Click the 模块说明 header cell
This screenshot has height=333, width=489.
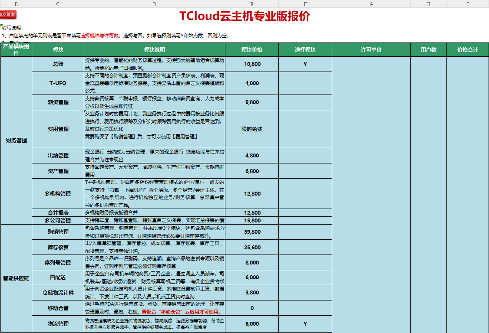[x=155, y=50]
